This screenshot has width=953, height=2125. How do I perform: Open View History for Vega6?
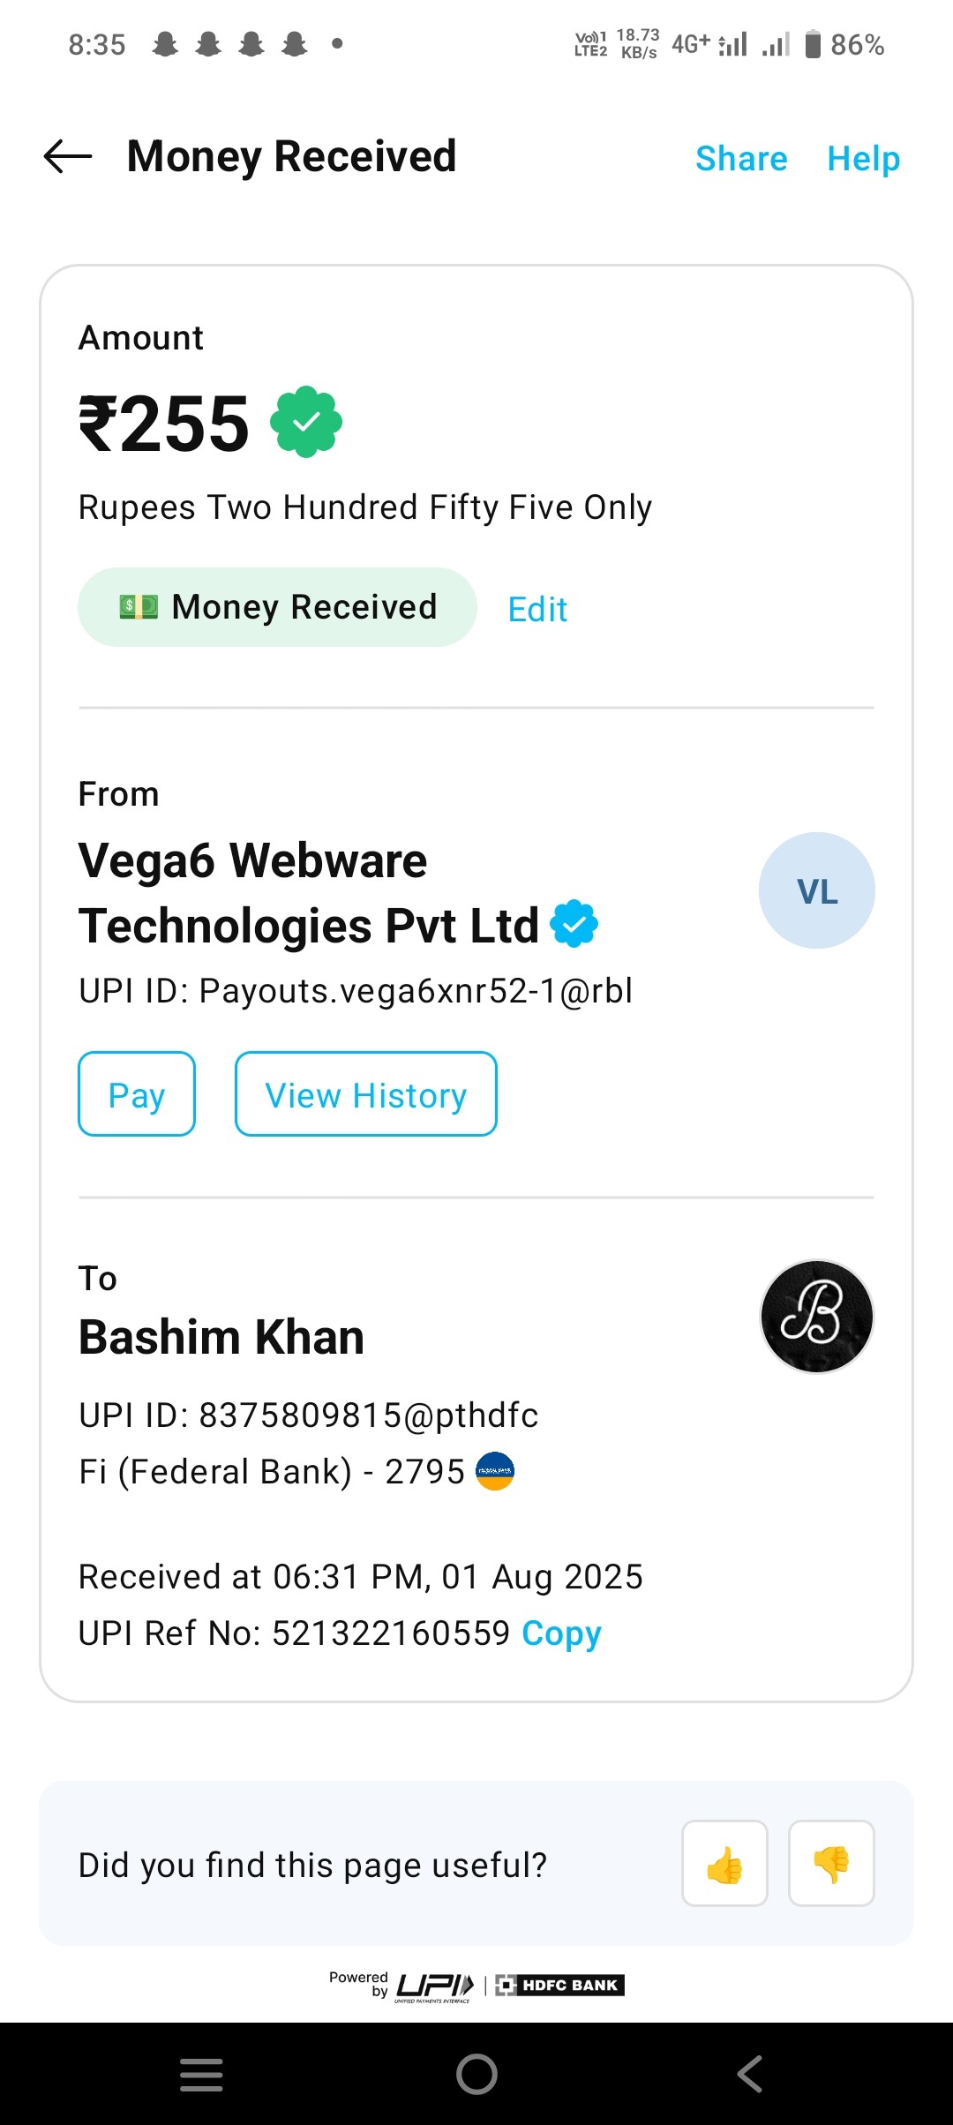365,1094
